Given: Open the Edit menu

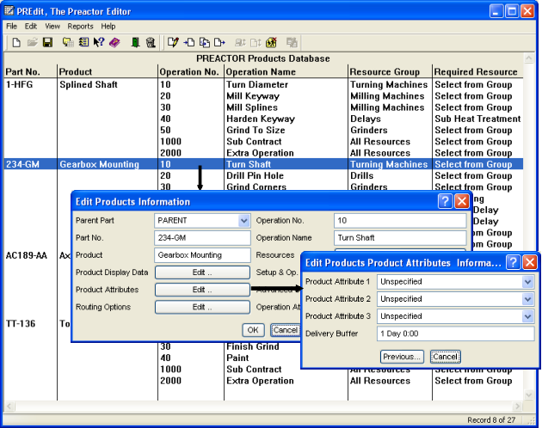Looking at the screenshot, I should point(31,27).
